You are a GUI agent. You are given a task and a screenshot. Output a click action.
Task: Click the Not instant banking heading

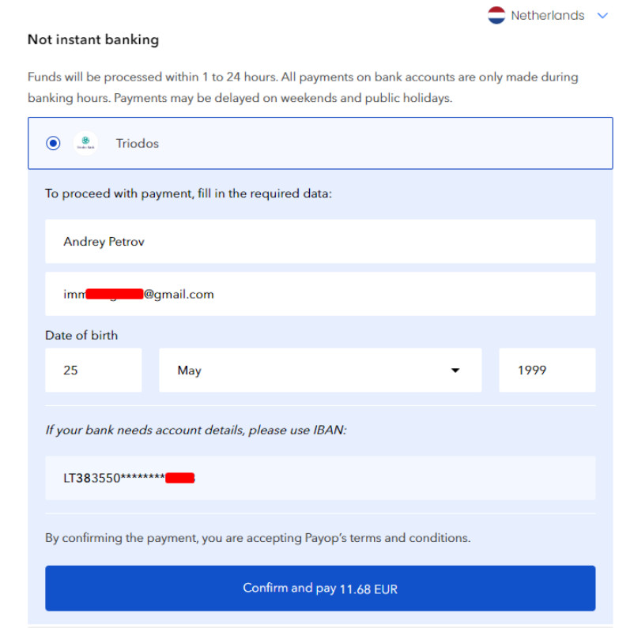click(93, 39)
